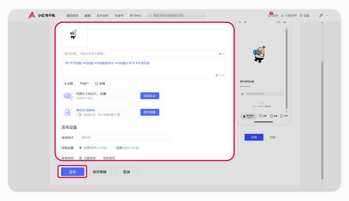Open the 数据 menu
349x201 pixels.
88,16
